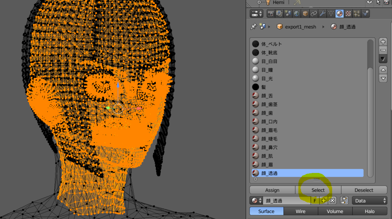The width and height of the screenshot is (392, 219).
Task: Select the 目_瞳 material slot
Action: [x=308, y=70]
